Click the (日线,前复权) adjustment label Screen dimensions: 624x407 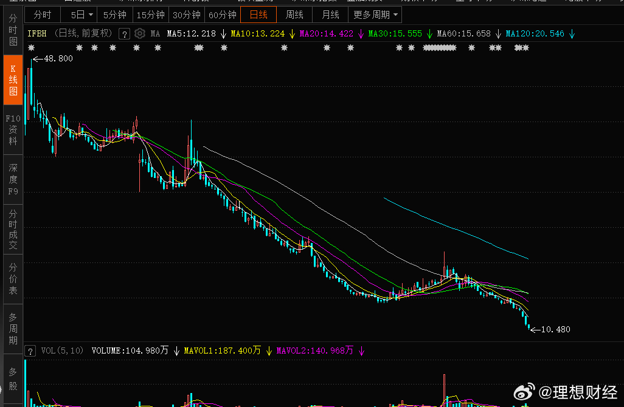coord(83,33)
